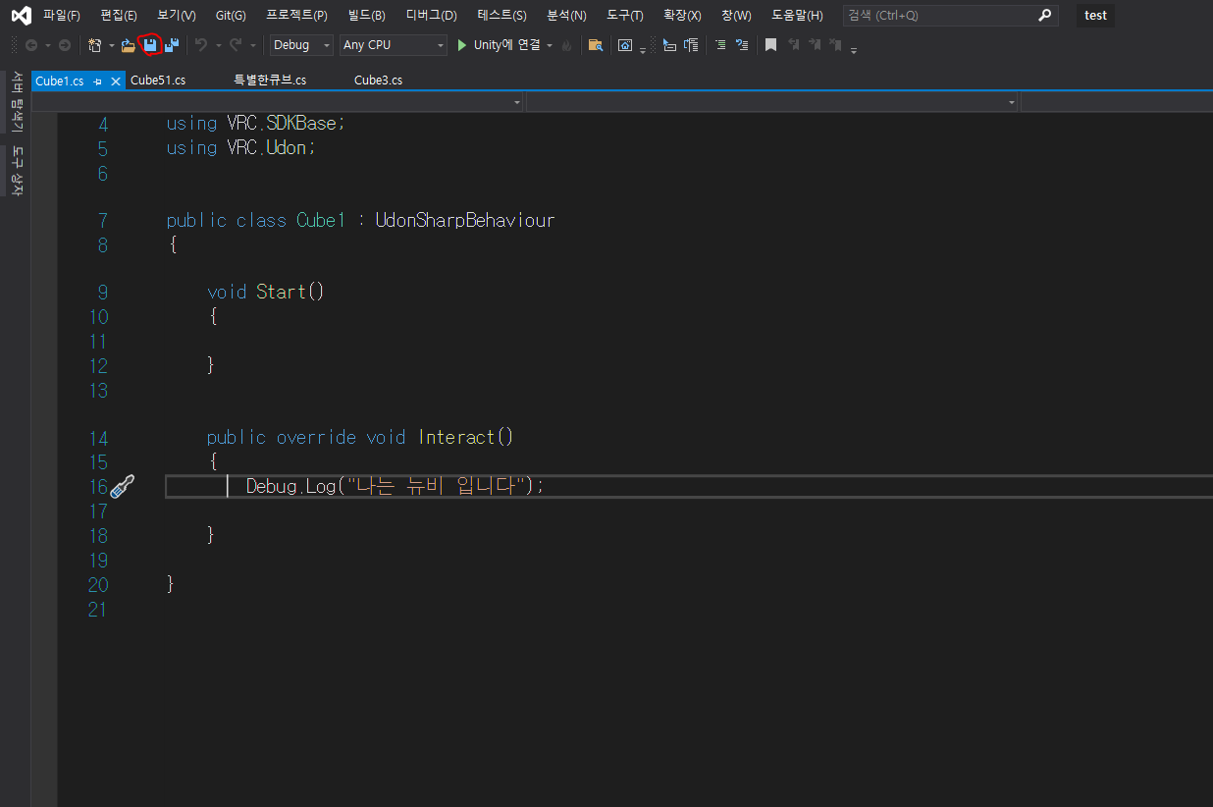Click the new project icon

click(x=94, y=45)
